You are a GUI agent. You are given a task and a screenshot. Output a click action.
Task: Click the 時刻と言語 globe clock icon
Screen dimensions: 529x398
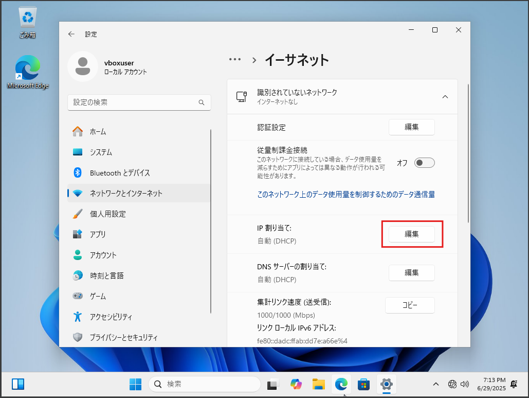(78, 275)
